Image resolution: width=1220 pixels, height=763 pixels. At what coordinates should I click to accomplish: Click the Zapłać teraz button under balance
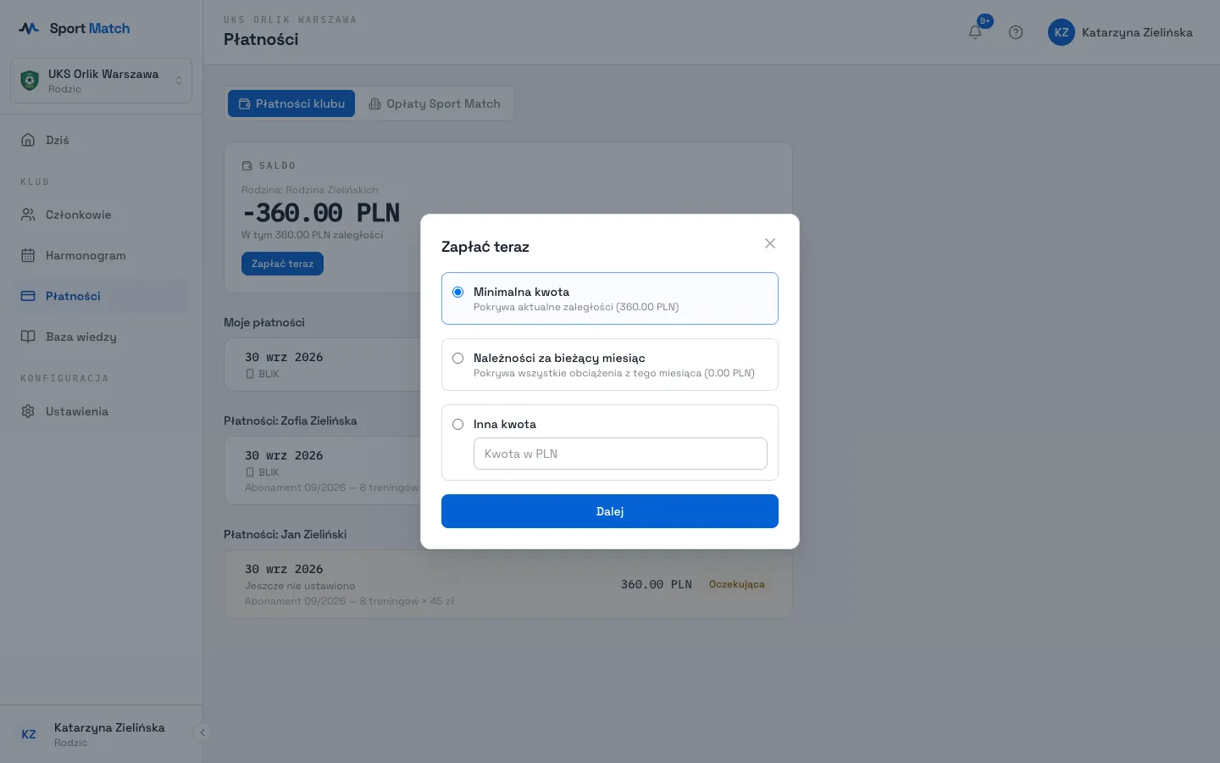(x=282, y=264)
